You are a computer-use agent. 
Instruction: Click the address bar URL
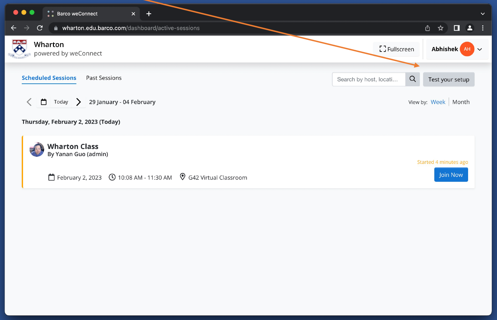[131, 28]
